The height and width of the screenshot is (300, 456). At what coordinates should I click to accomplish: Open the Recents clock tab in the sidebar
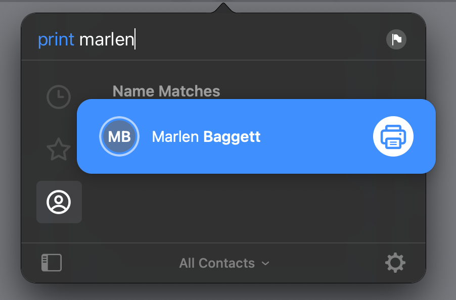59,96
